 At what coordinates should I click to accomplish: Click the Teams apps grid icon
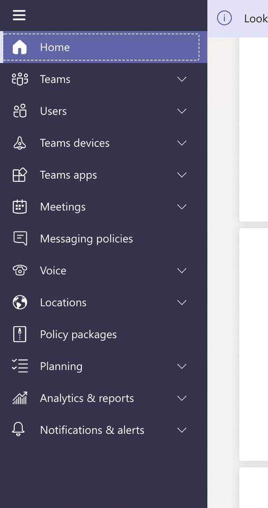(20, 175)
